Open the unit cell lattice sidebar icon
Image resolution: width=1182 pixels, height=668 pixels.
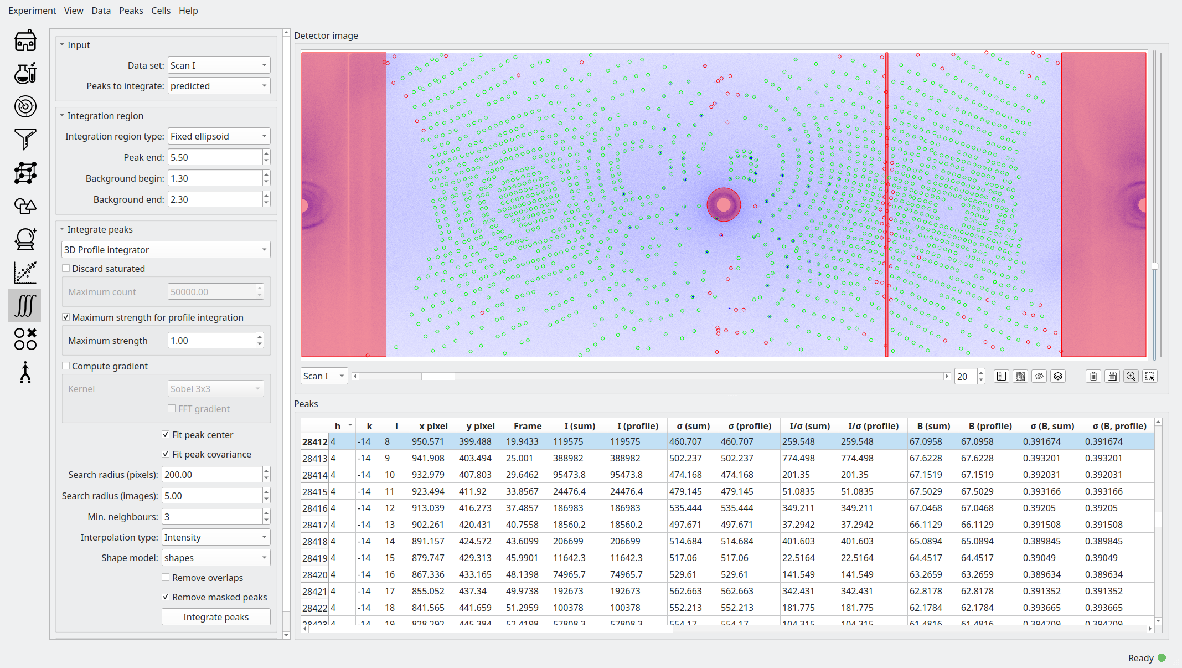coord(25,173)
